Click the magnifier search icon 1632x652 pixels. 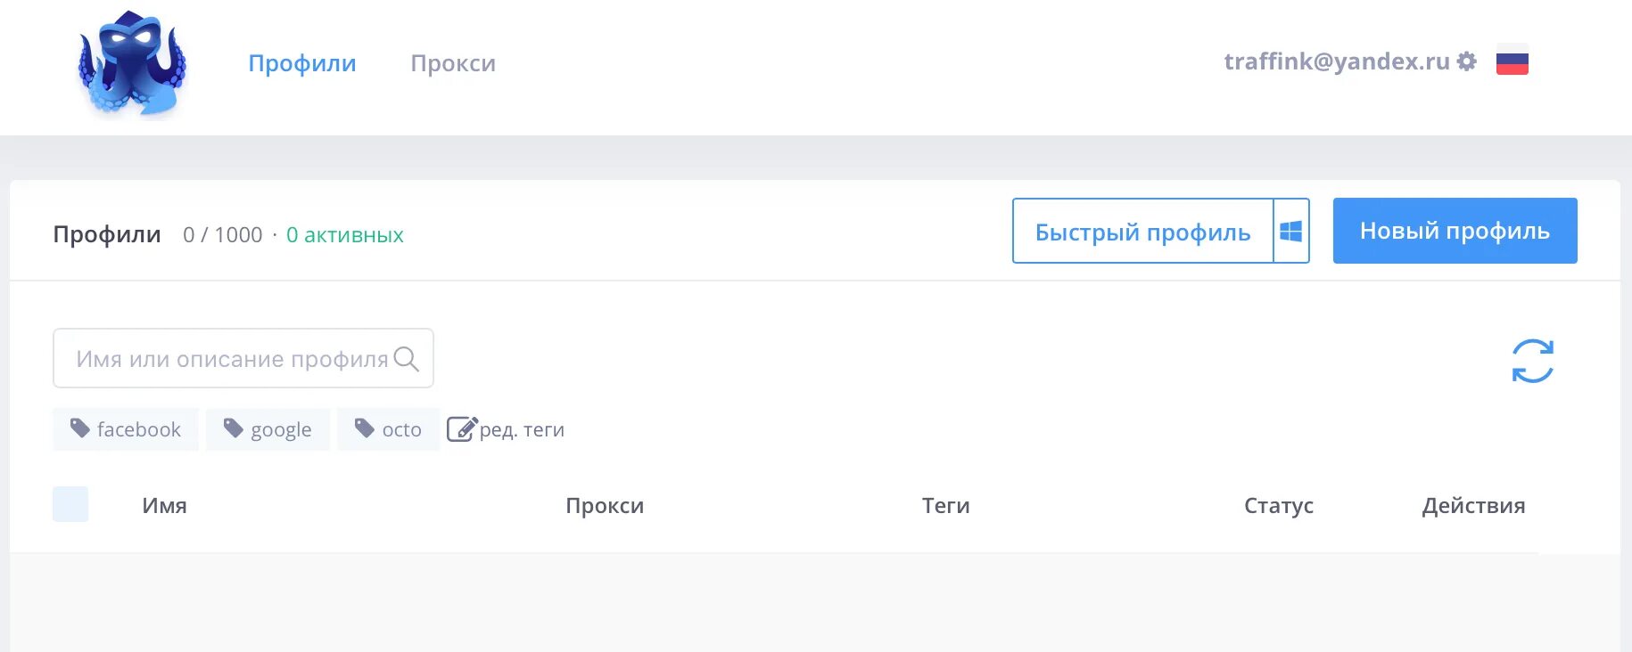click(406, 358)
